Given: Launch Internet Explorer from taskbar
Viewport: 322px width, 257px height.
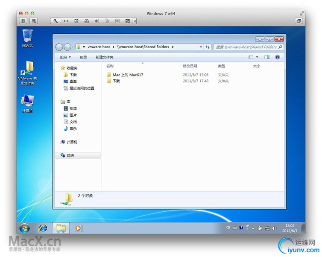Looking at the screenshot, I should pos(43,228).
